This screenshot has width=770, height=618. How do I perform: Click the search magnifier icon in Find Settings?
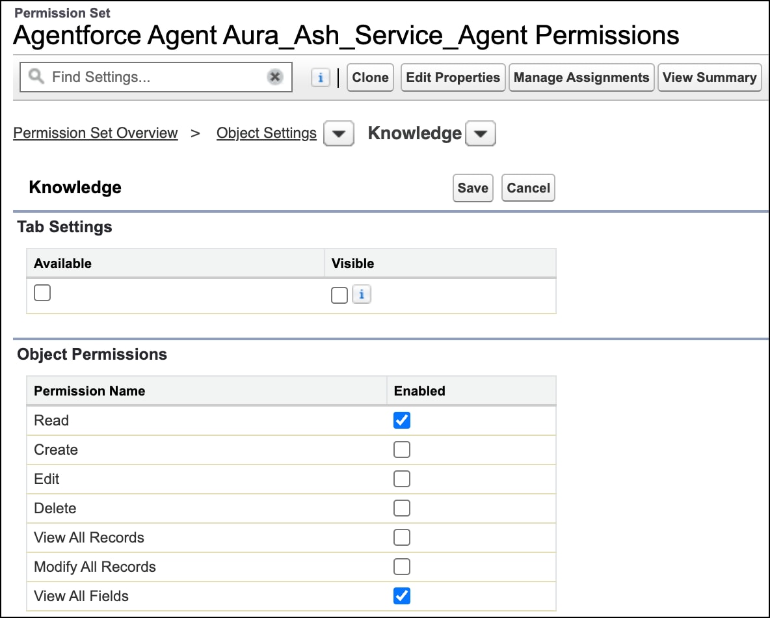point(36,77)
